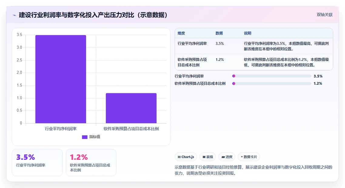Click the y-axis tick 3.5
This screenshot has width=345, height=188.
(x=19, y=35)
